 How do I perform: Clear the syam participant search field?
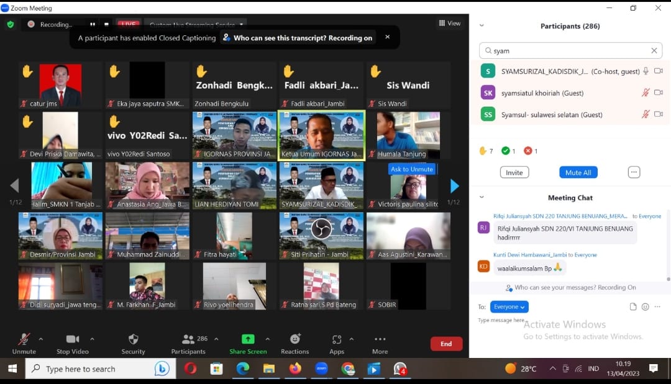tap(654, 50)
